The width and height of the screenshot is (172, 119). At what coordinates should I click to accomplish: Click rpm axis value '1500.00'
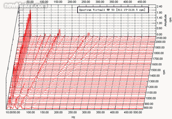coord(155,70)
